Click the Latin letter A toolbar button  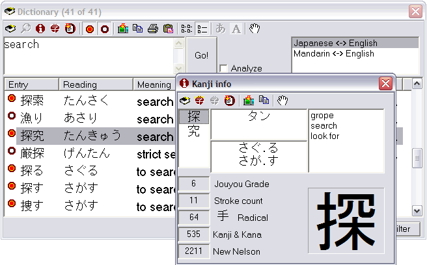236,29
